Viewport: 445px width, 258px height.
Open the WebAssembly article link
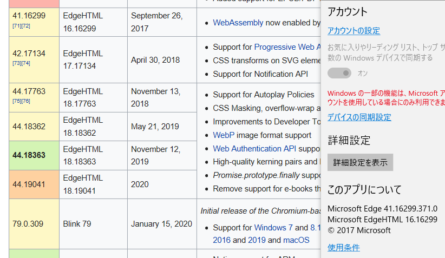[238, 23]
